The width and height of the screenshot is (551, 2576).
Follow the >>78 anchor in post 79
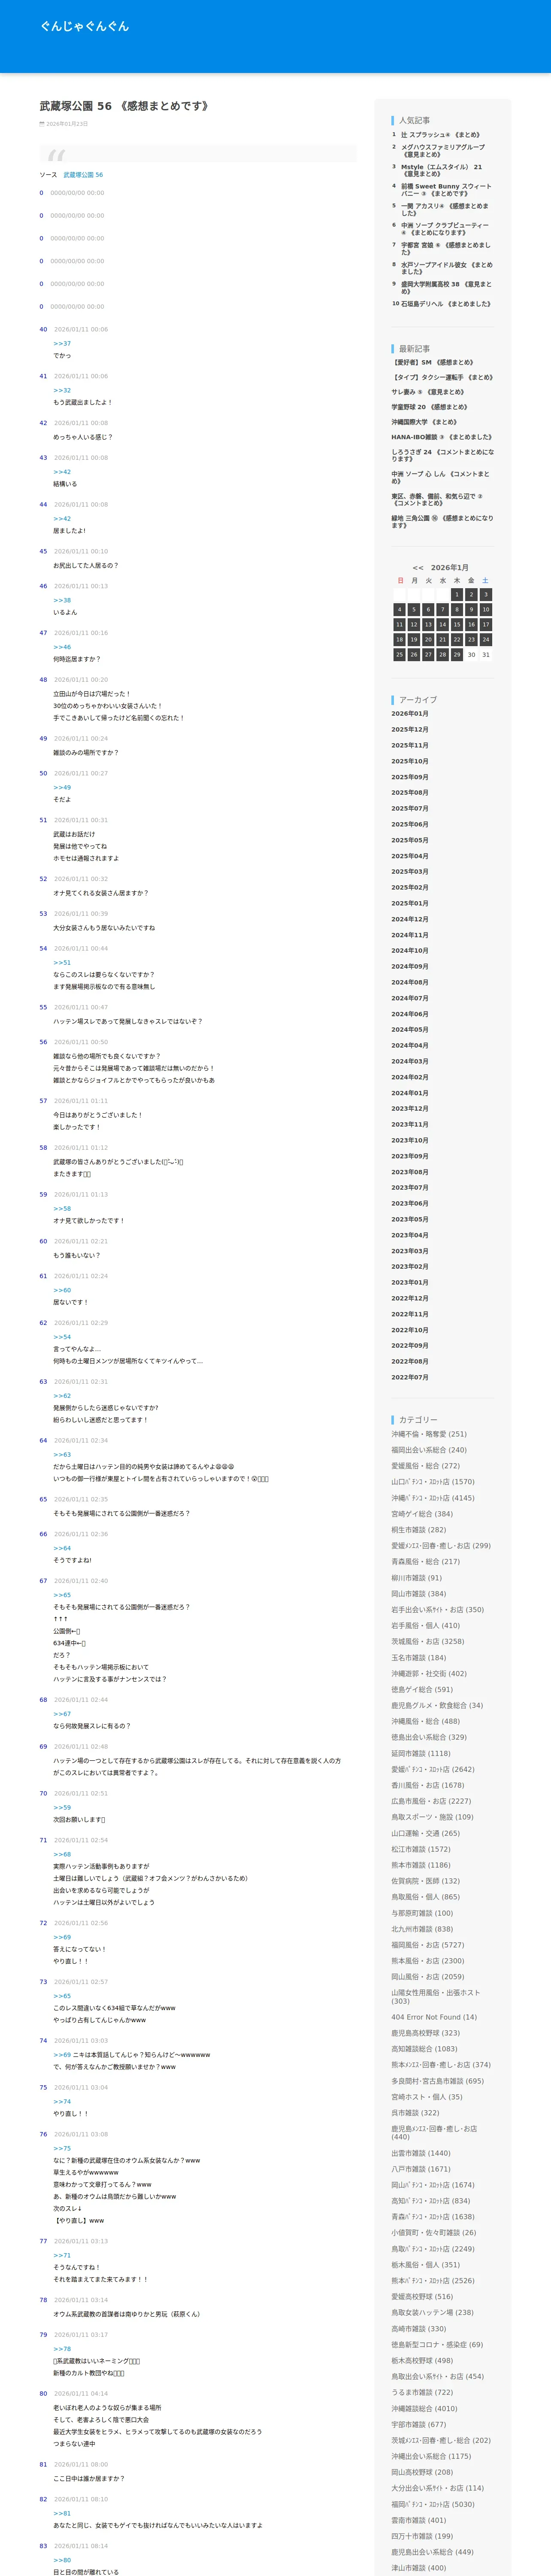point(62,2349)
